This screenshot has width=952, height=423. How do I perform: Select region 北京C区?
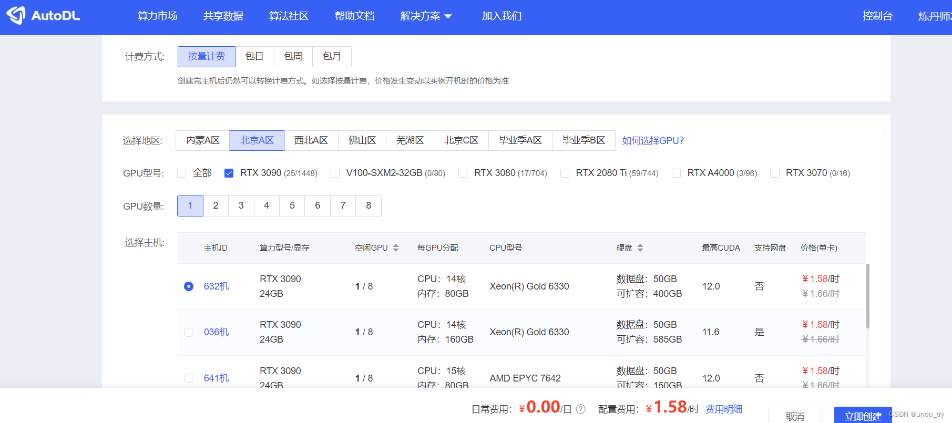click(x=462, y=140)
